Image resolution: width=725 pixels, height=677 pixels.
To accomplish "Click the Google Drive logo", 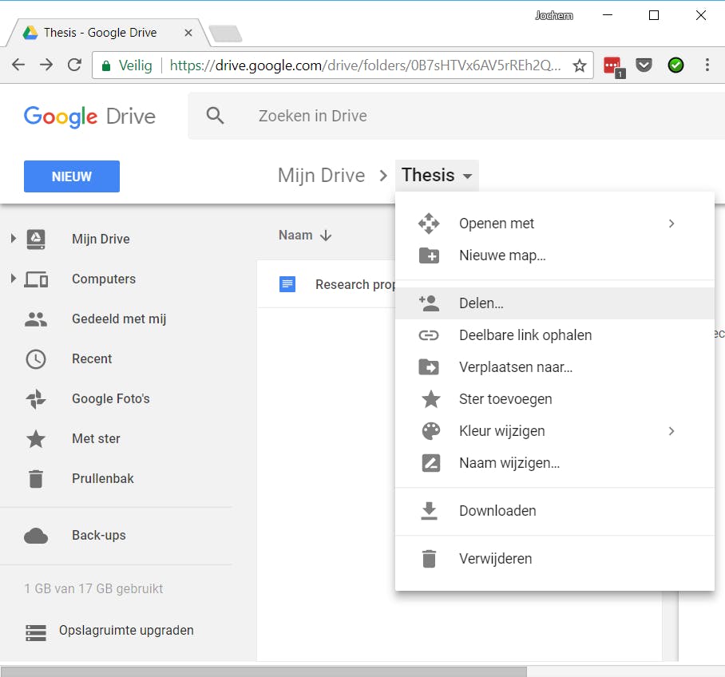I will pos(89,117).
